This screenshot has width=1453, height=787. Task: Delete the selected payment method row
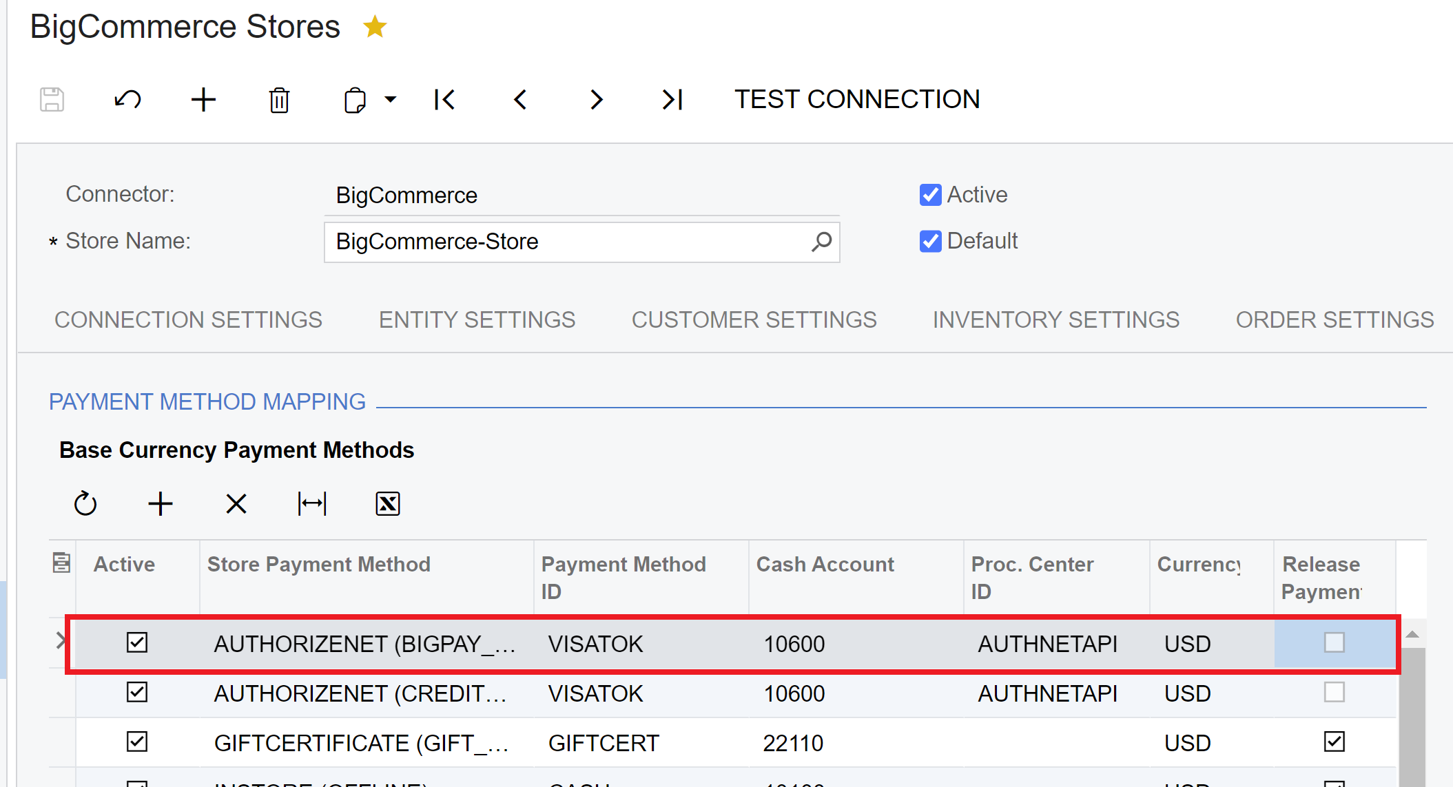click(x=236, y=504)
